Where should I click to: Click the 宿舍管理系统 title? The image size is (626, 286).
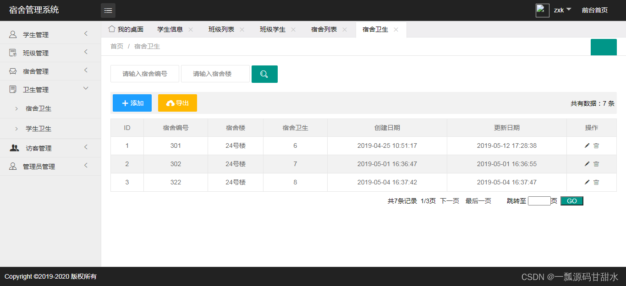(x=34, y=10)
